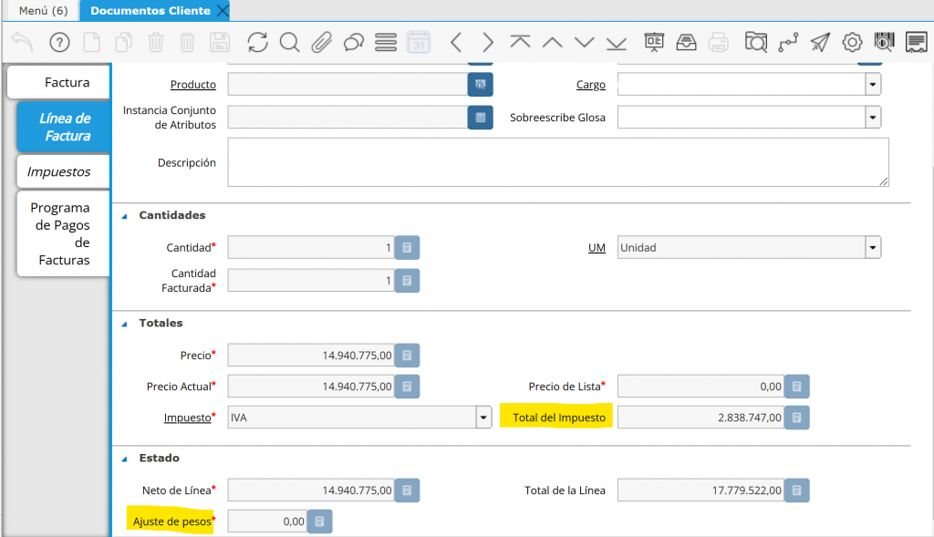Open calculator next to Total de la Línea
This screenshot has width=934, height=537.
coord(796,491)
